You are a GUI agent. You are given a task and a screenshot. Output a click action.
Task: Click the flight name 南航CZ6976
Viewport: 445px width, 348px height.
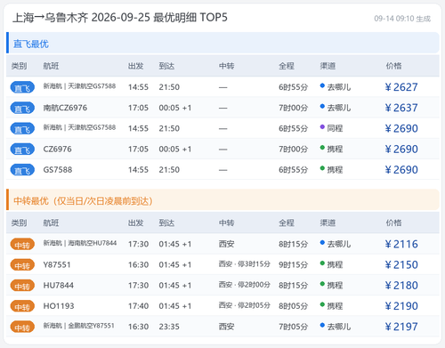65,108
